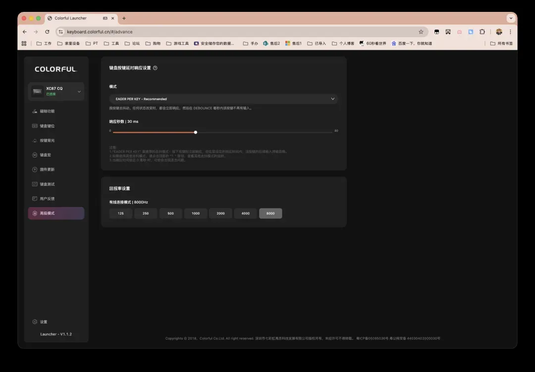Go to 键盘键位 key mapping section
Screen dimensions: 535x372
point(47,126)
